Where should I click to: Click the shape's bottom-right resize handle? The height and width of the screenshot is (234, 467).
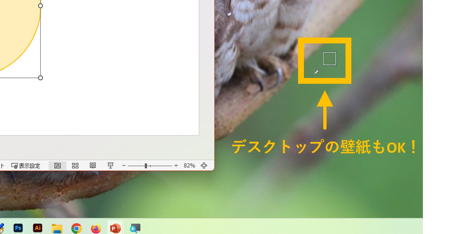[40, 78]
